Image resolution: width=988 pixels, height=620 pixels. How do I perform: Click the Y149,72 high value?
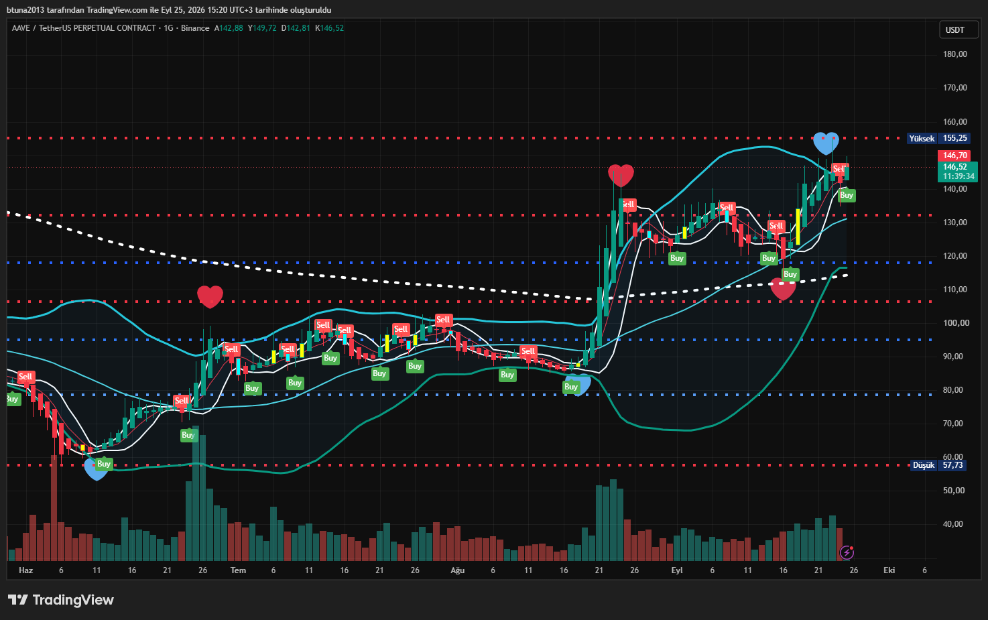[262, 28]
